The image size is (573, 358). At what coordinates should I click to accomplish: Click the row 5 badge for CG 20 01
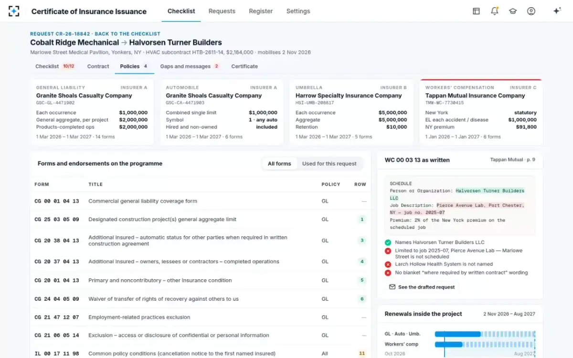pos(362,280)
